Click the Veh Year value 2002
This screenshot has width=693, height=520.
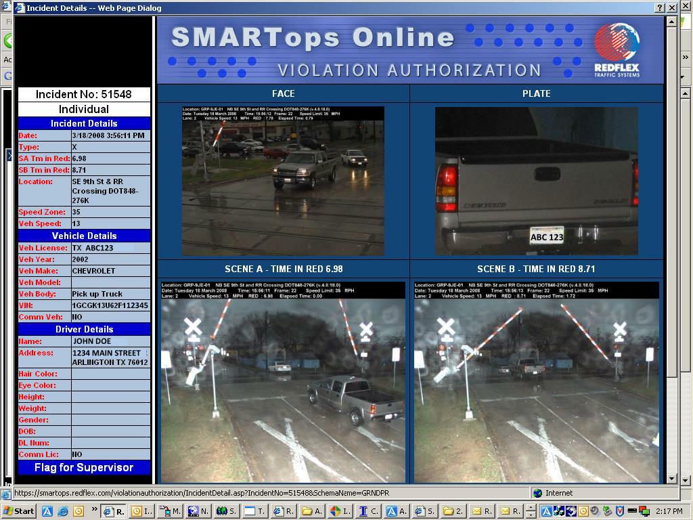click(80, 259)
